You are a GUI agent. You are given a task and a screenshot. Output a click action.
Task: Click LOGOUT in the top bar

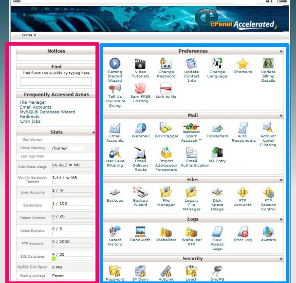[282, 2]
